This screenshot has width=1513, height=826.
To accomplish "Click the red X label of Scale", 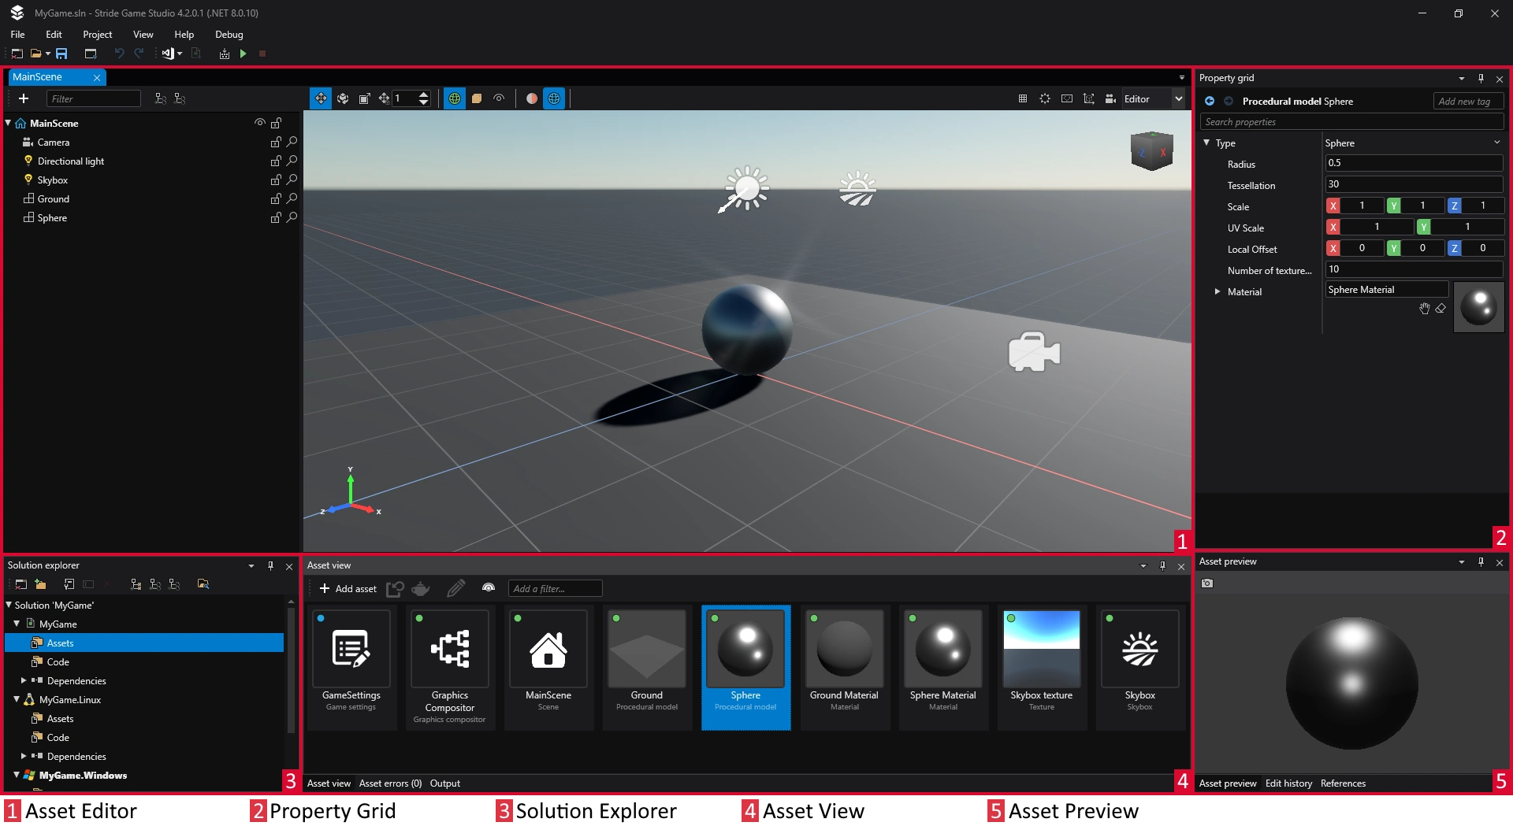I will [1333, 206].
